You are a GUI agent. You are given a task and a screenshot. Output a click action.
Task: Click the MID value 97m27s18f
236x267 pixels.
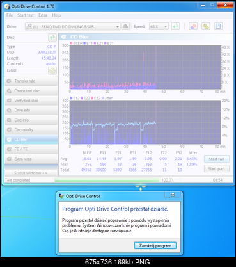47,53
